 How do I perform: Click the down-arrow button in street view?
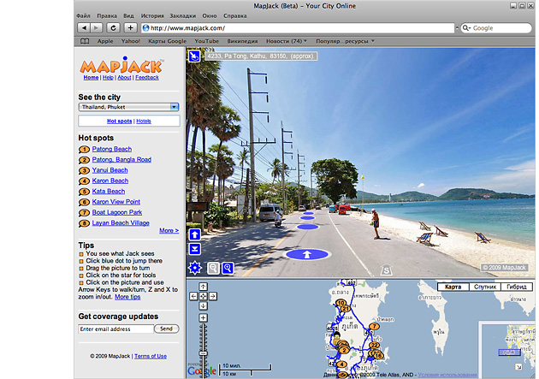click(x=195, y=249)
